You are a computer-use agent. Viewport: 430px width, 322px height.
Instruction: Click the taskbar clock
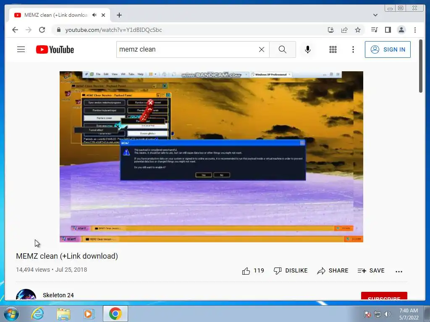409,314
